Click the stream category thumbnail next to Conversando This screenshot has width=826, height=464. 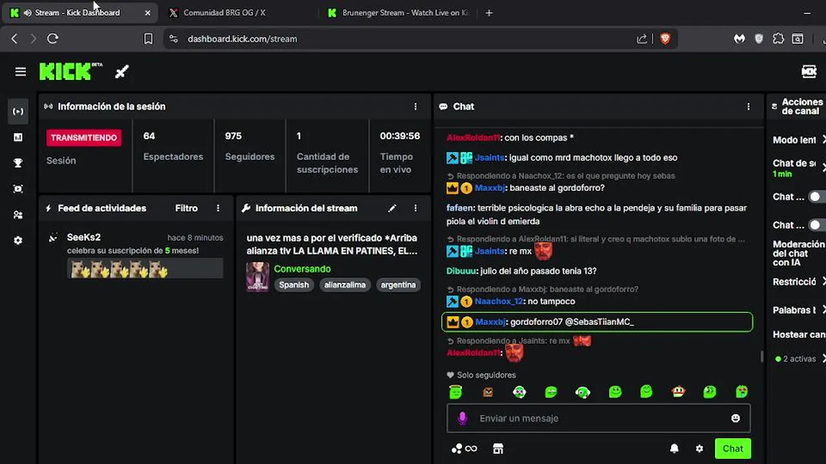pos(257,276)
